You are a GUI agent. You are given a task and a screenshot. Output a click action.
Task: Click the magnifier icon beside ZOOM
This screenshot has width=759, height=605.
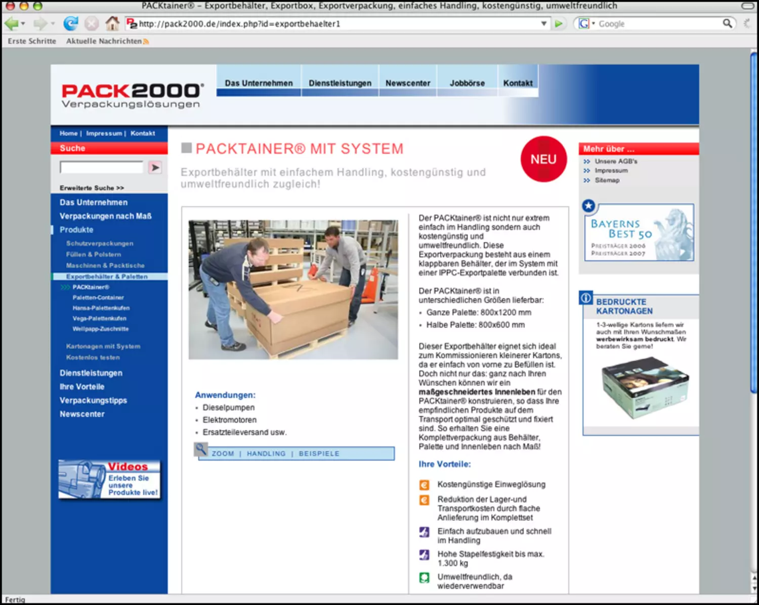coord(201,449)
